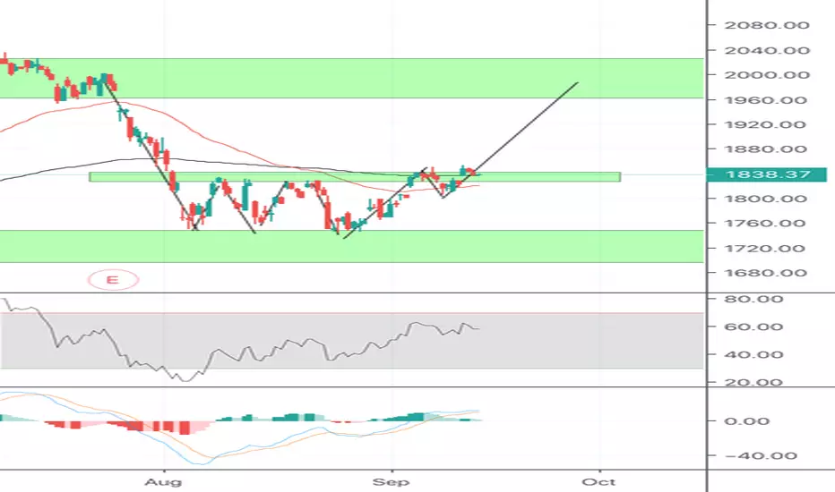Click the Aug date label on time axis

163,482
